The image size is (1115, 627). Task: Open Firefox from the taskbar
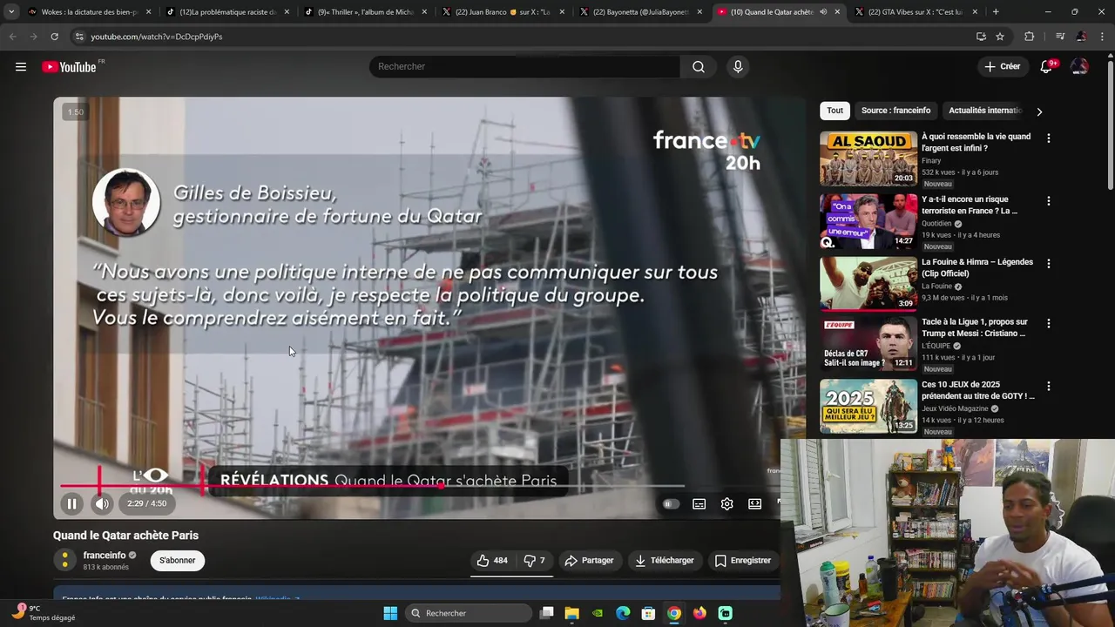coord(699,613)
